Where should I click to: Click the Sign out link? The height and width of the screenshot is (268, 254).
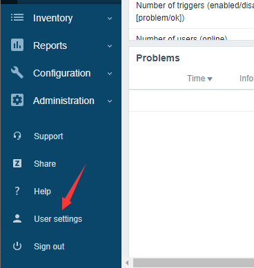pos(49,247)
